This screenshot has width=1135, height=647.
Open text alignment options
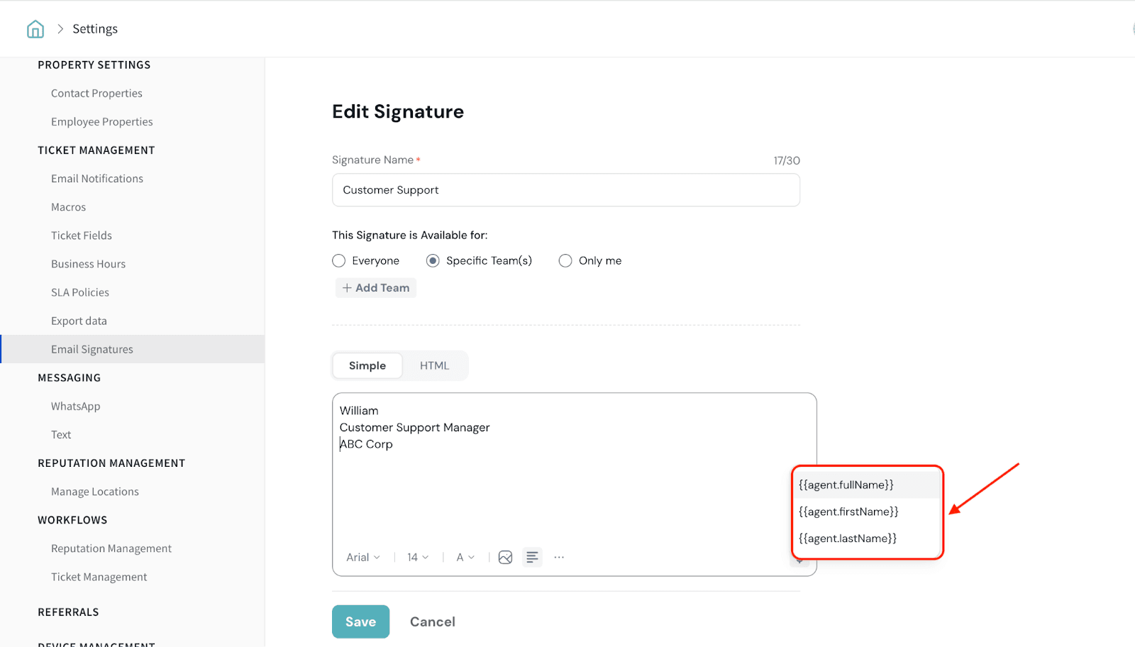click(532, 558)
